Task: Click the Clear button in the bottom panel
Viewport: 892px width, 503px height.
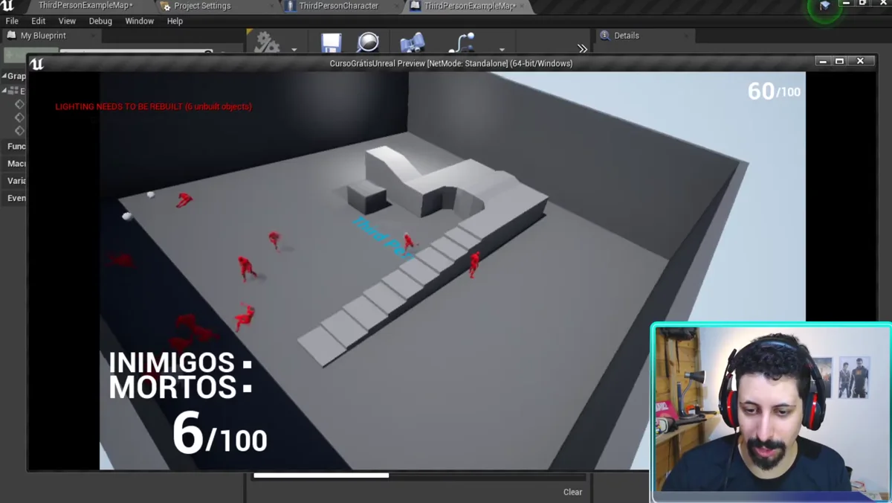Action: [x=572, y=492]
